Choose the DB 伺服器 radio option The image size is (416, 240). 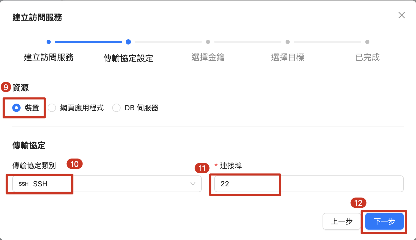pos(116,108)
